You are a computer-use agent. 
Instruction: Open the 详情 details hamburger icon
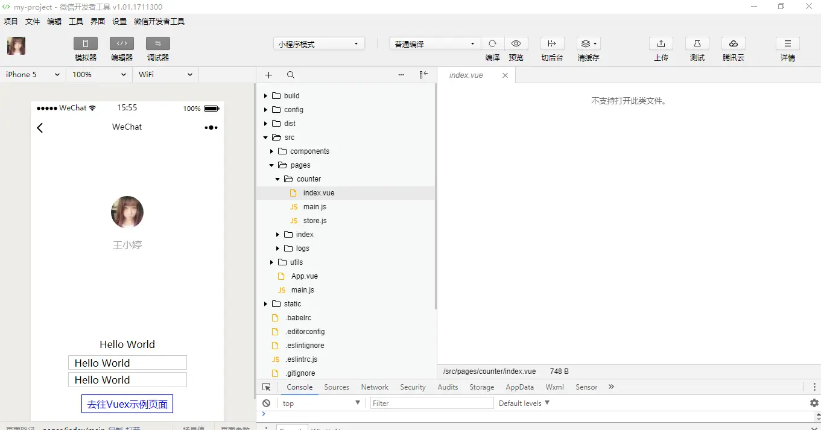pyautogui.click(x=788, y=43)
